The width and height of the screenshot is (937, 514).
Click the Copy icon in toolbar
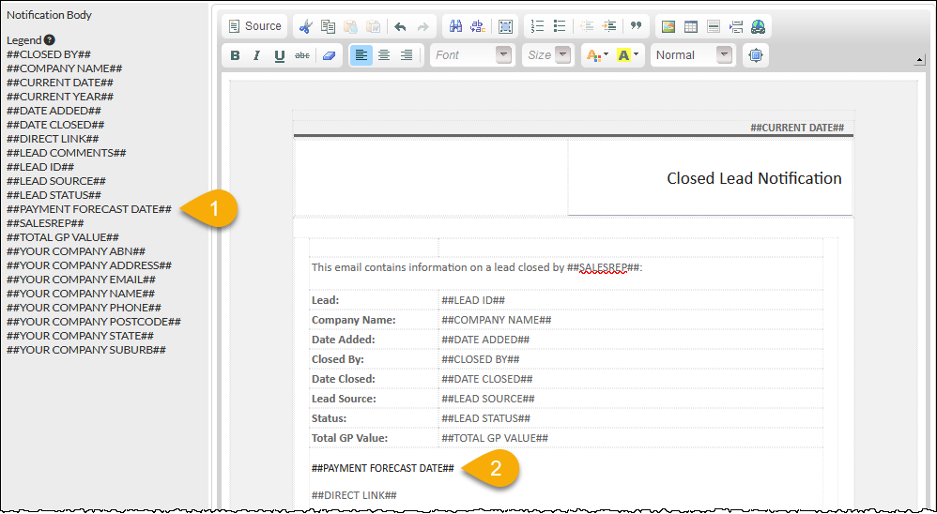pos(328,26)
